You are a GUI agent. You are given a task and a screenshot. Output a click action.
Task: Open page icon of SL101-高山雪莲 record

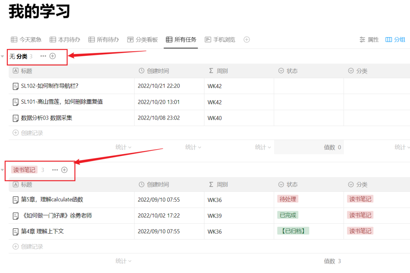(x=16, y=102)
